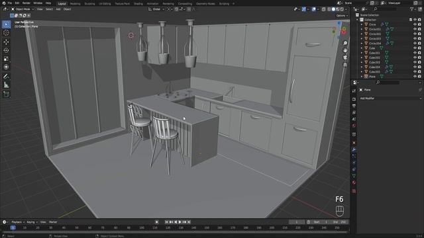Activate the Rotate tool
Screen dimensions: 424x238
point(6,50)
